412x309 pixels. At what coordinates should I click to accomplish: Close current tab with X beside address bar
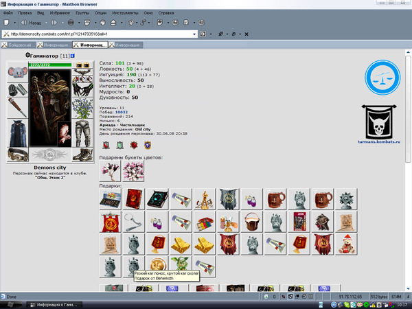click(247, 34)
